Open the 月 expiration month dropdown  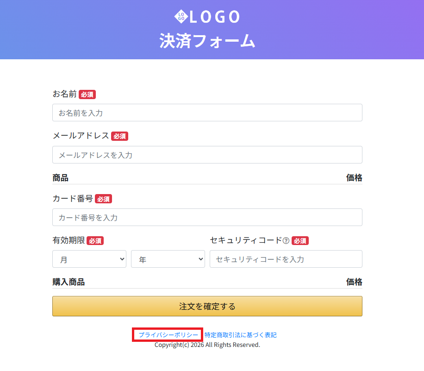(x=89, y=259)
